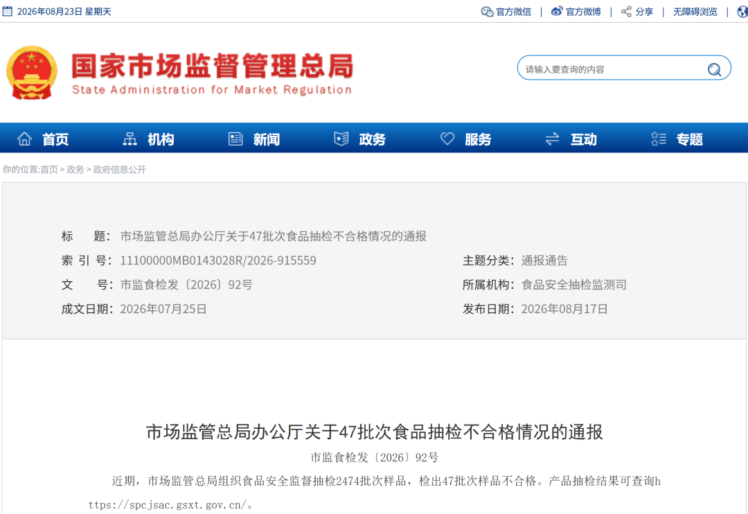Open 无障碍浏览 accessibility mode
The image size is (748, 514).
(695, 12)
